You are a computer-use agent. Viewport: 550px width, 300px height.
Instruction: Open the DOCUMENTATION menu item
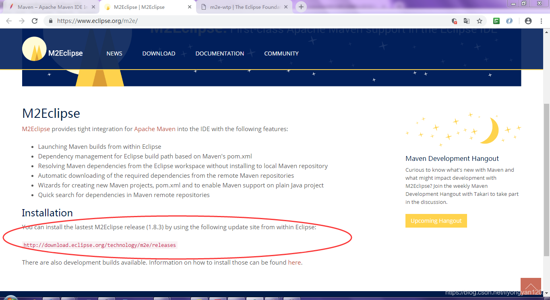click(220, 53)
